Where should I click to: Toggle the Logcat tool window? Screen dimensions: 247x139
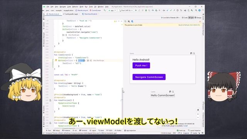(x=93, y=131)
